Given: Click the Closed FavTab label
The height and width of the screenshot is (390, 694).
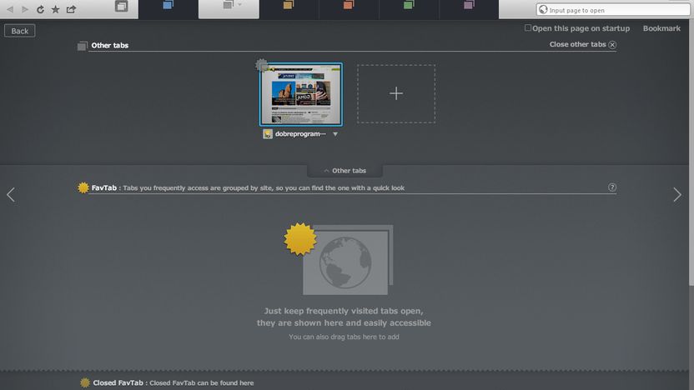Looking at the screenshot, I should [118, 383].
